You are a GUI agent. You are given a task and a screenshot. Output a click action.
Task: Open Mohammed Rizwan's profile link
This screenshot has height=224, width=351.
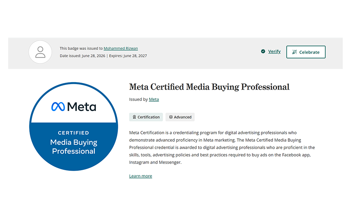tap(121, 48)
